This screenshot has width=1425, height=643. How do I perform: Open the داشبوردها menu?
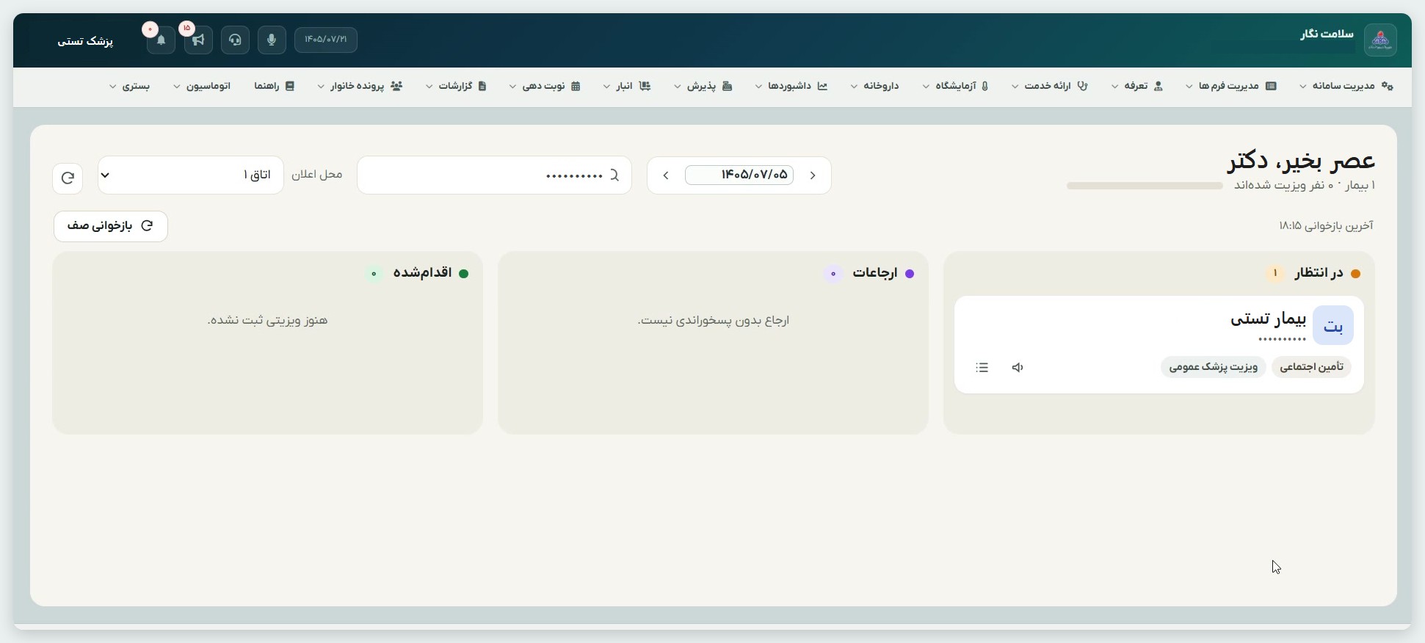pos(791,86)
